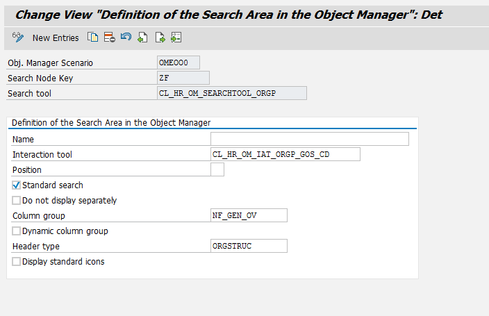The height and width of the screenshot is (316, 489).
Task: Go to the previous entry icon
Action: click(x=142, y=38)
